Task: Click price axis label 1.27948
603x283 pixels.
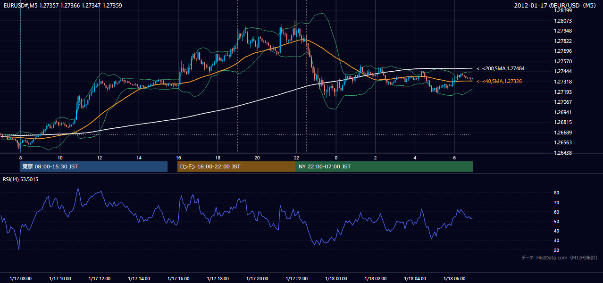Action: (x=563, y=31)
